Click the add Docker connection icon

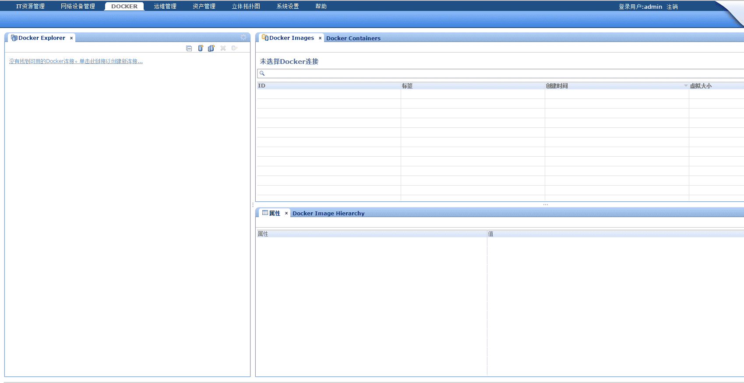click(x=200, y=48)
